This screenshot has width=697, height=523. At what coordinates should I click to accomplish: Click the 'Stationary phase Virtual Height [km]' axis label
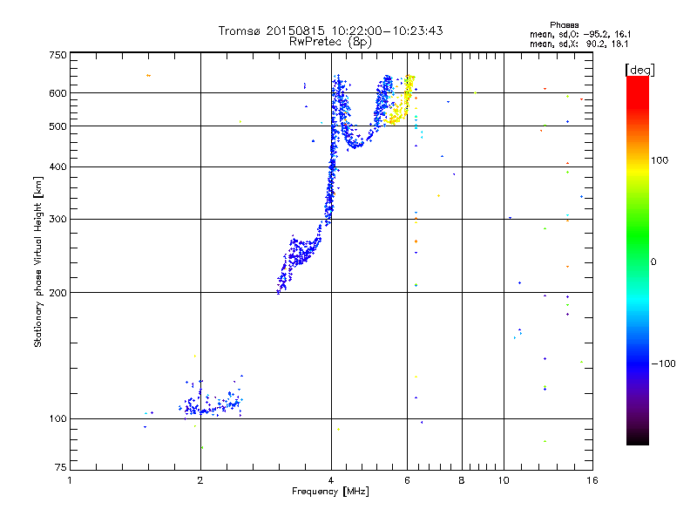pyautogui.click(x=38, y=261)
